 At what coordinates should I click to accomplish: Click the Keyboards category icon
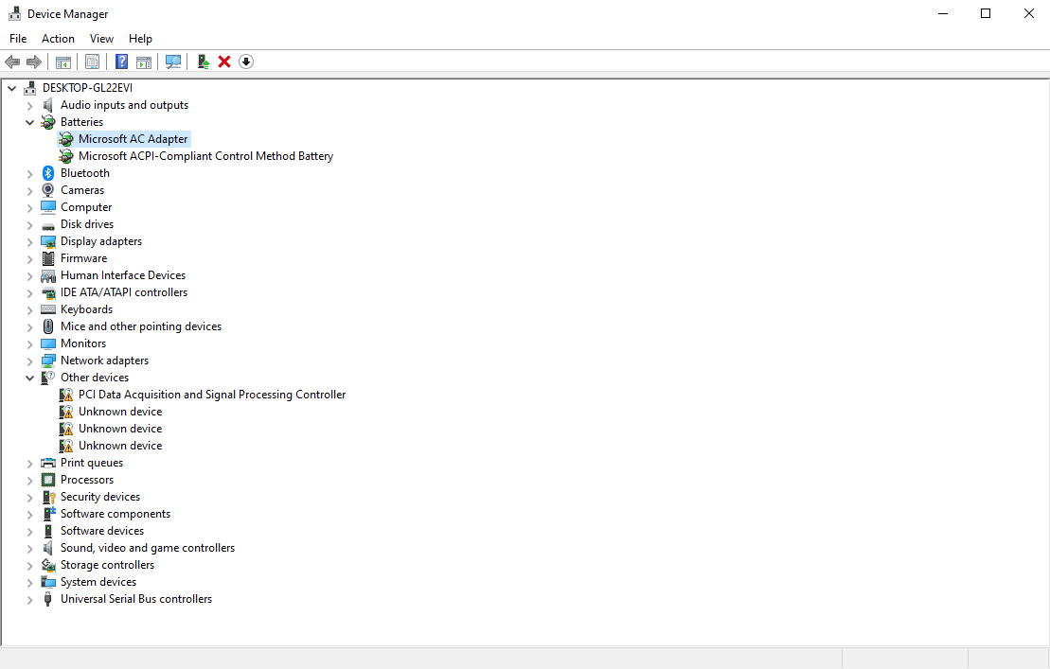pos(48,309)
